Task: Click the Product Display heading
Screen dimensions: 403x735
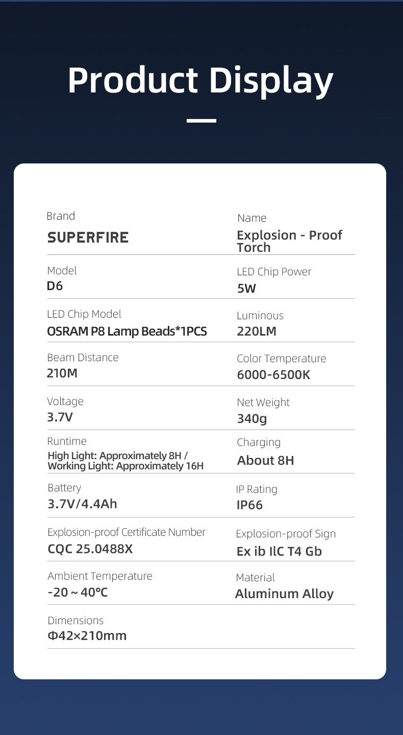Action: (200, 81)
